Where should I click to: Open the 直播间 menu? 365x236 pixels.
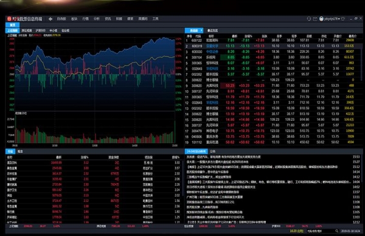click(x=143, y=19)
